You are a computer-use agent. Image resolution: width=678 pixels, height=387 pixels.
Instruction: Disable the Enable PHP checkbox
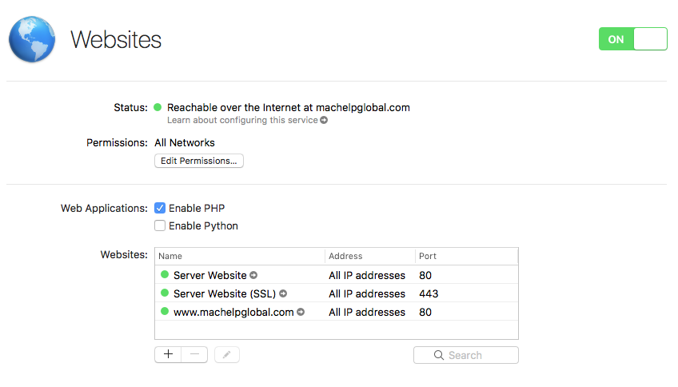[160, 208]
